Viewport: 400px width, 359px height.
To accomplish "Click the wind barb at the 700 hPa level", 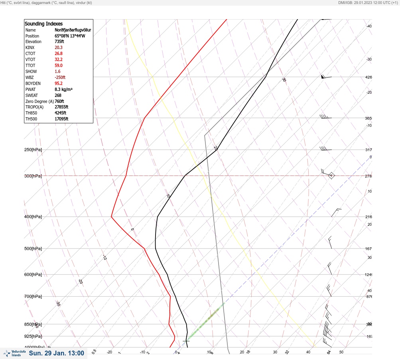I will coord(329,291).
